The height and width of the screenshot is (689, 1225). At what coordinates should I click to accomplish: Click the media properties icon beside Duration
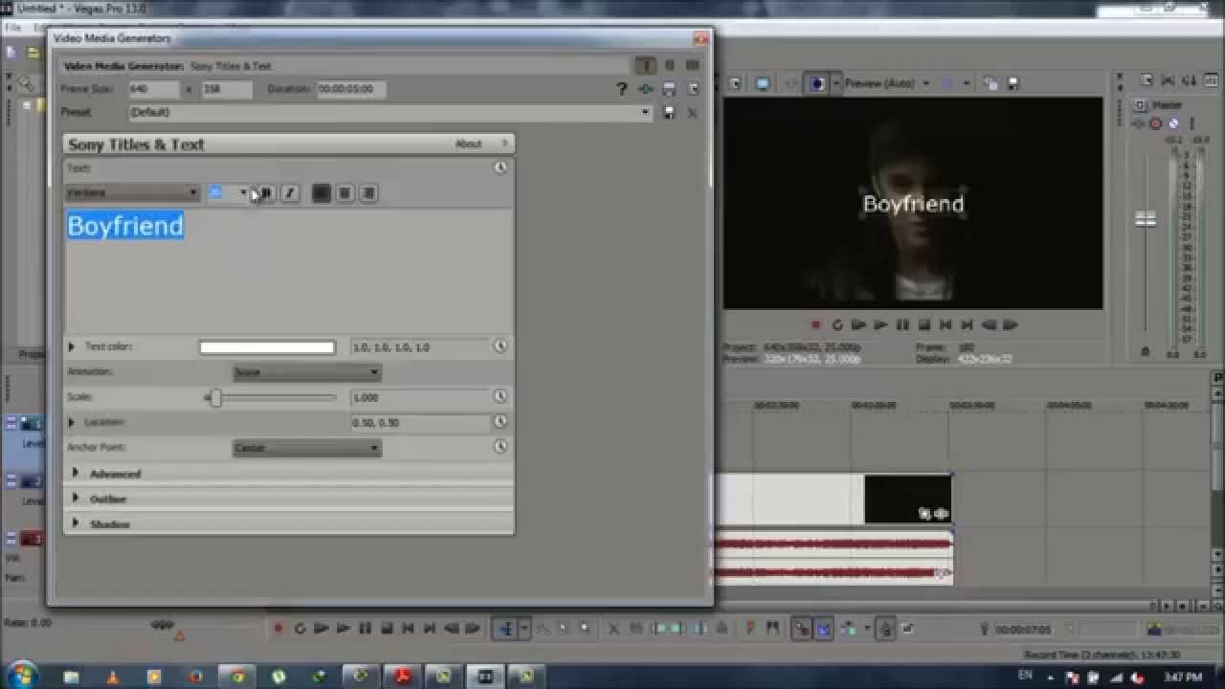coord(669,89)
